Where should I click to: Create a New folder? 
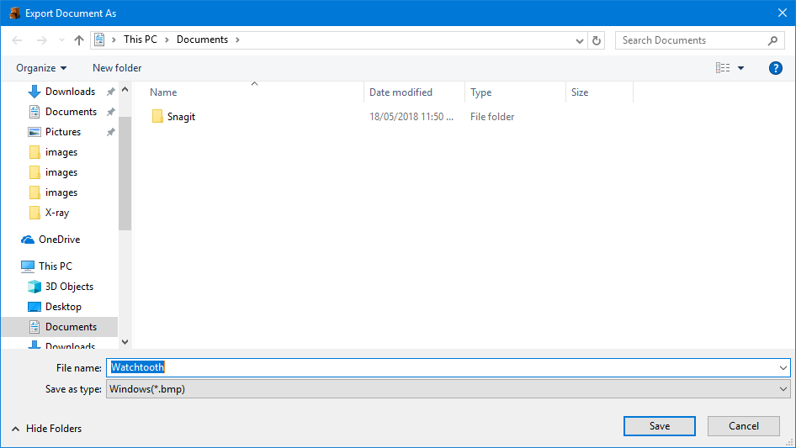(x=117, y=68)
